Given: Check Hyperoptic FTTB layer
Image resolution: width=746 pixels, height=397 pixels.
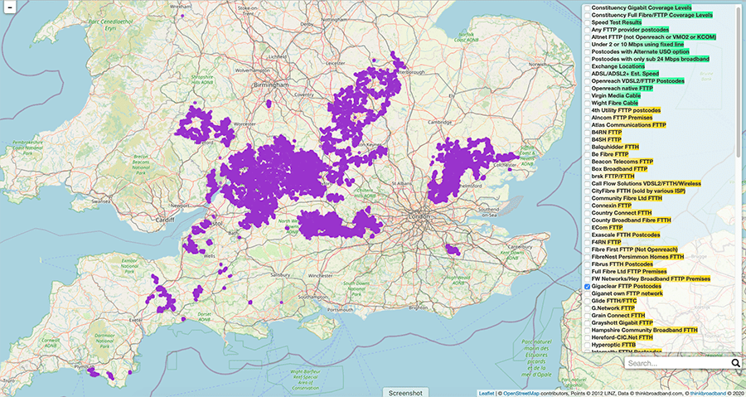Looking at the screenshot, I should (588, 345).
